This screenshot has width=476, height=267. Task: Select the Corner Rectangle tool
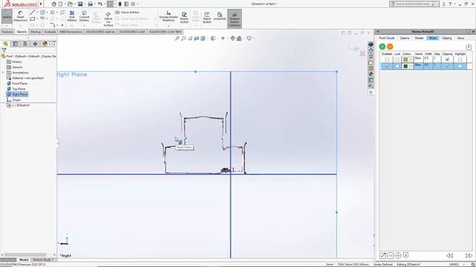pos(33,19)
